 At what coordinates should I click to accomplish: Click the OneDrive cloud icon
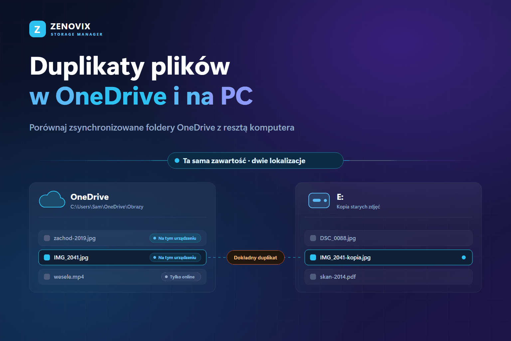52,199
